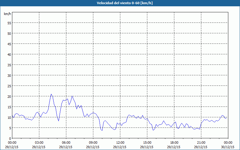
Task: Click the '25' y-axis label
Action: tap(9, 86)
